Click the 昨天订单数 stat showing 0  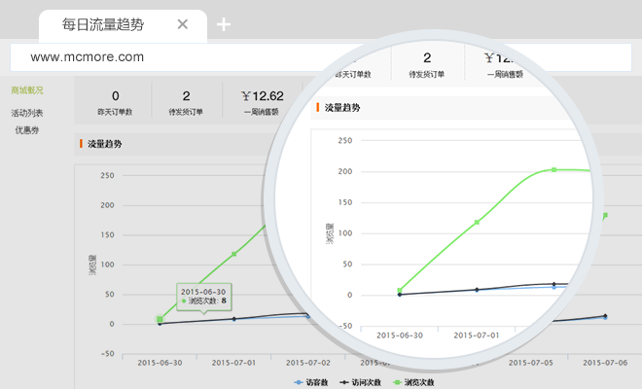pyautogui.click(x=116, y=101)
